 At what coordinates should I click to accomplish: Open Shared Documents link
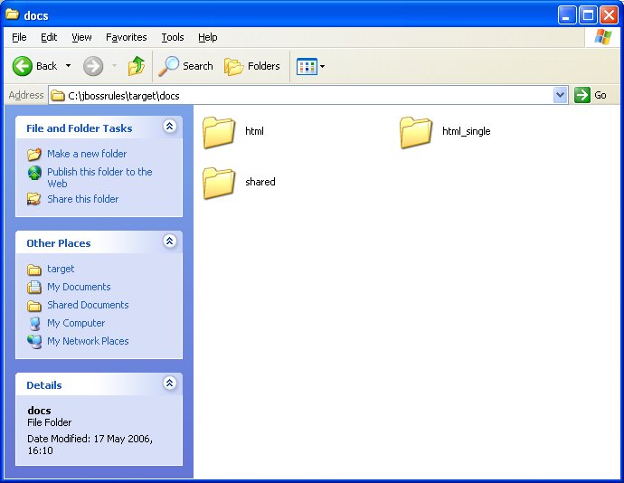click(88, 305)
